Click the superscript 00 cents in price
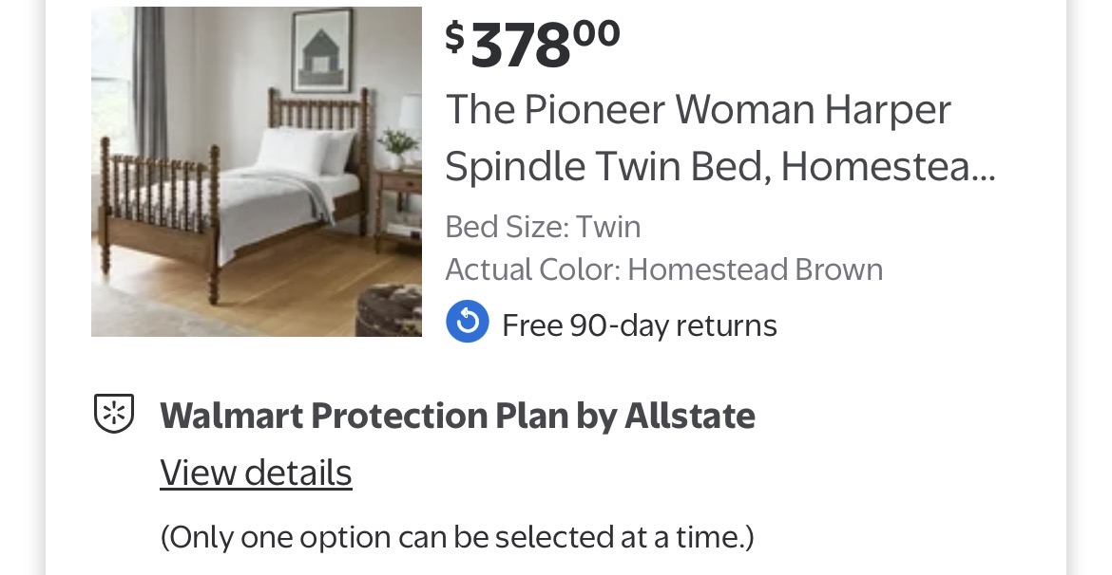This screenshot has width=1112, height=575. coord(597,33)
